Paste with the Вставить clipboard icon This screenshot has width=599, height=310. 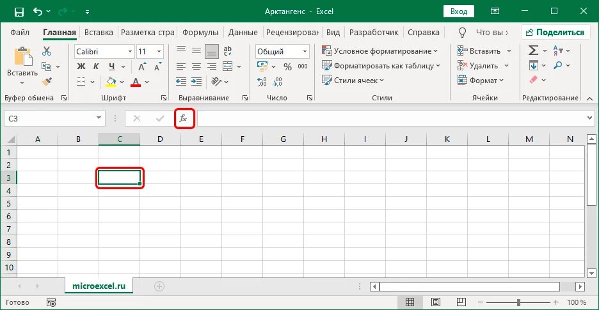pos(22,56)
